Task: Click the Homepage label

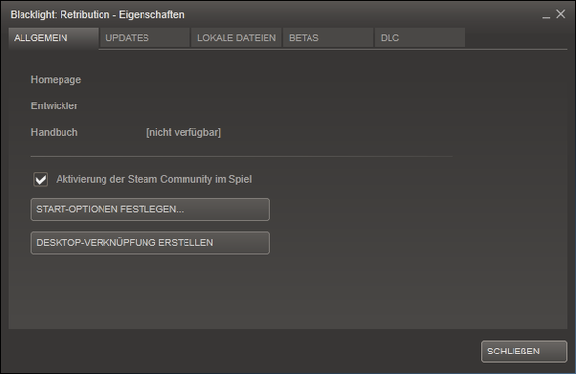Action: (x=56, y=80)
